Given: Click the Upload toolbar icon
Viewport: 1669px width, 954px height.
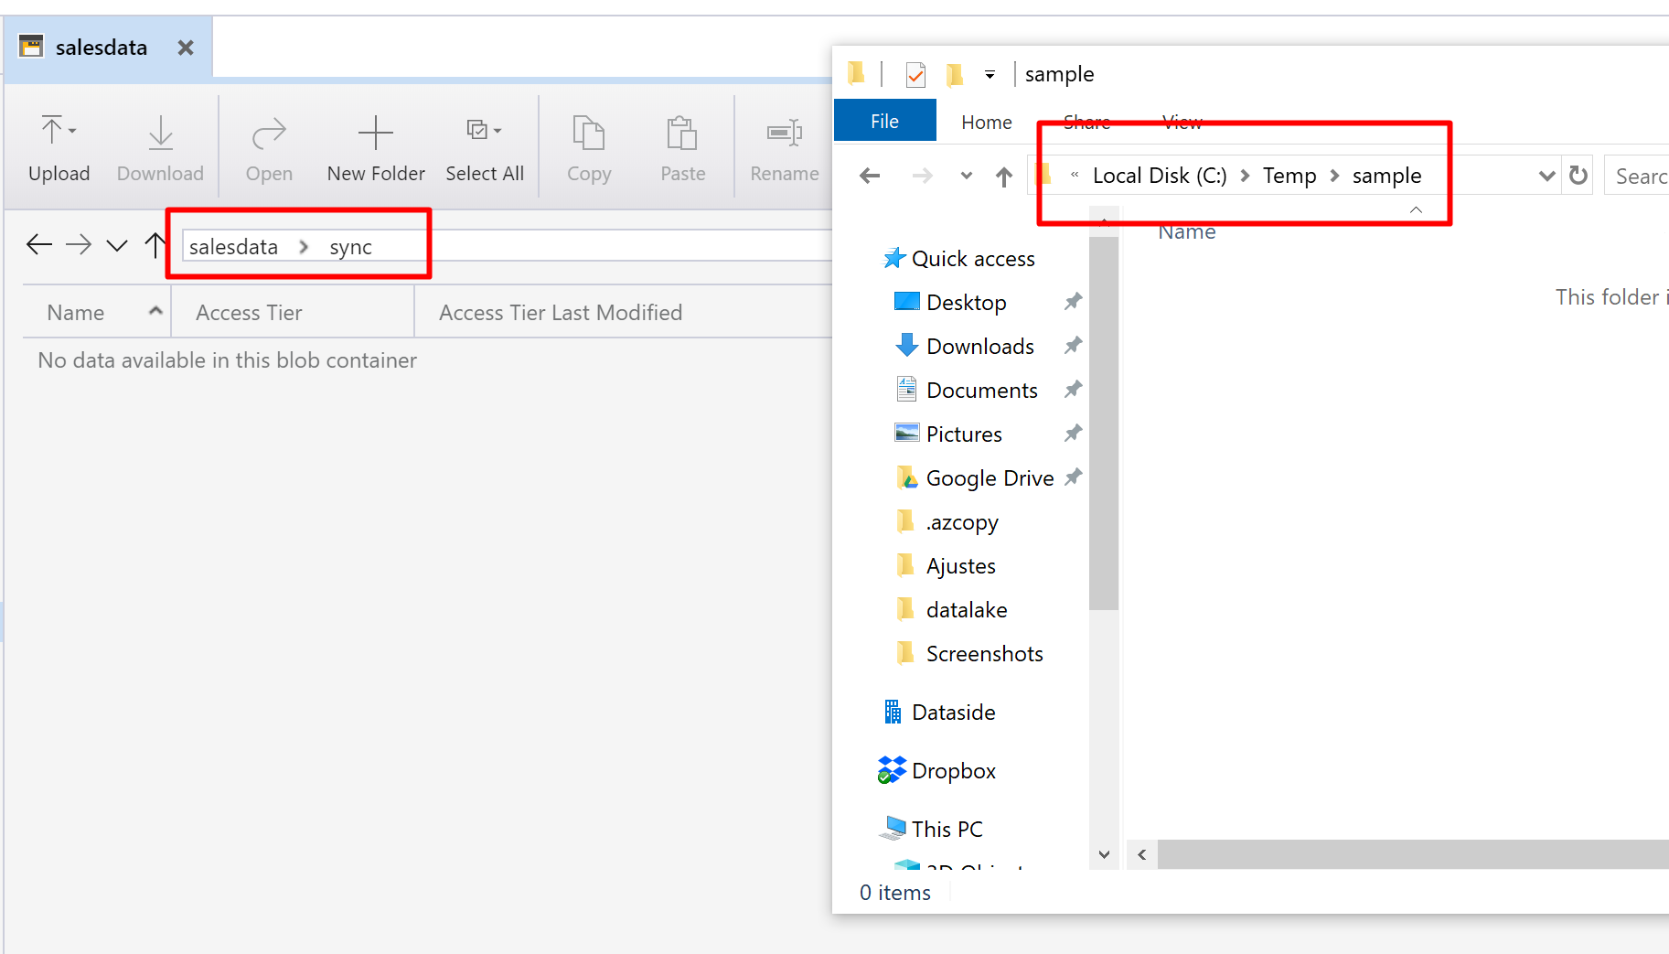Looking at the screenshot, I should click(59, 147).
